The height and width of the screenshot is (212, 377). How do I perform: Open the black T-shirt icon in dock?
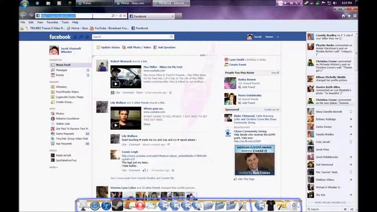point(271,206)
